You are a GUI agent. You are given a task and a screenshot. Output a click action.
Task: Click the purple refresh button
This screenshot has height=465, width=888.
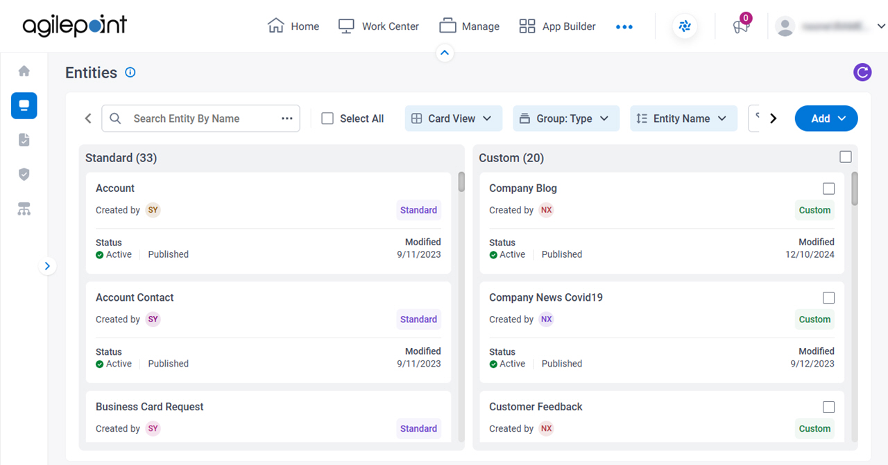[862, 72]
